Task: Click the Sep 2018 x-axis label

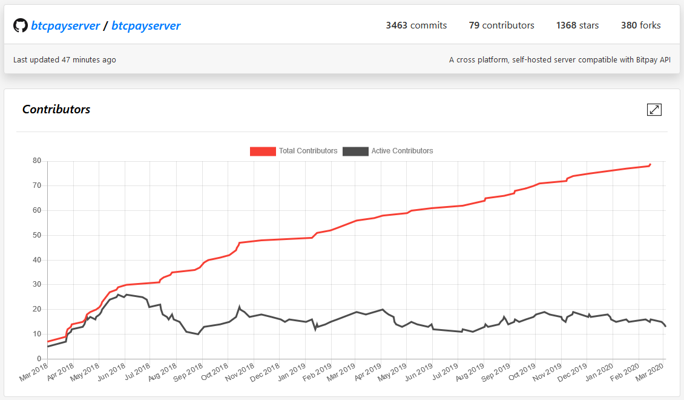Action: (188, 372)
